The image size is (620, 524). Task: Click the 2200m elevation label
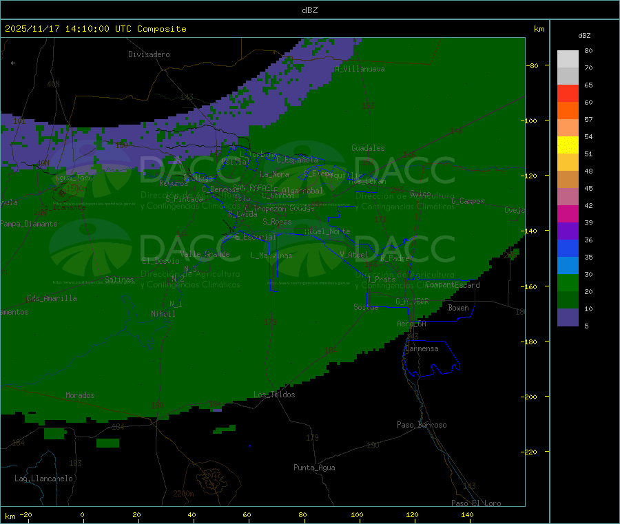coord(183,494)
